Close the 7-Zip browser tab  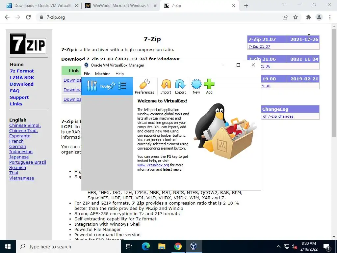click(234, 6)
